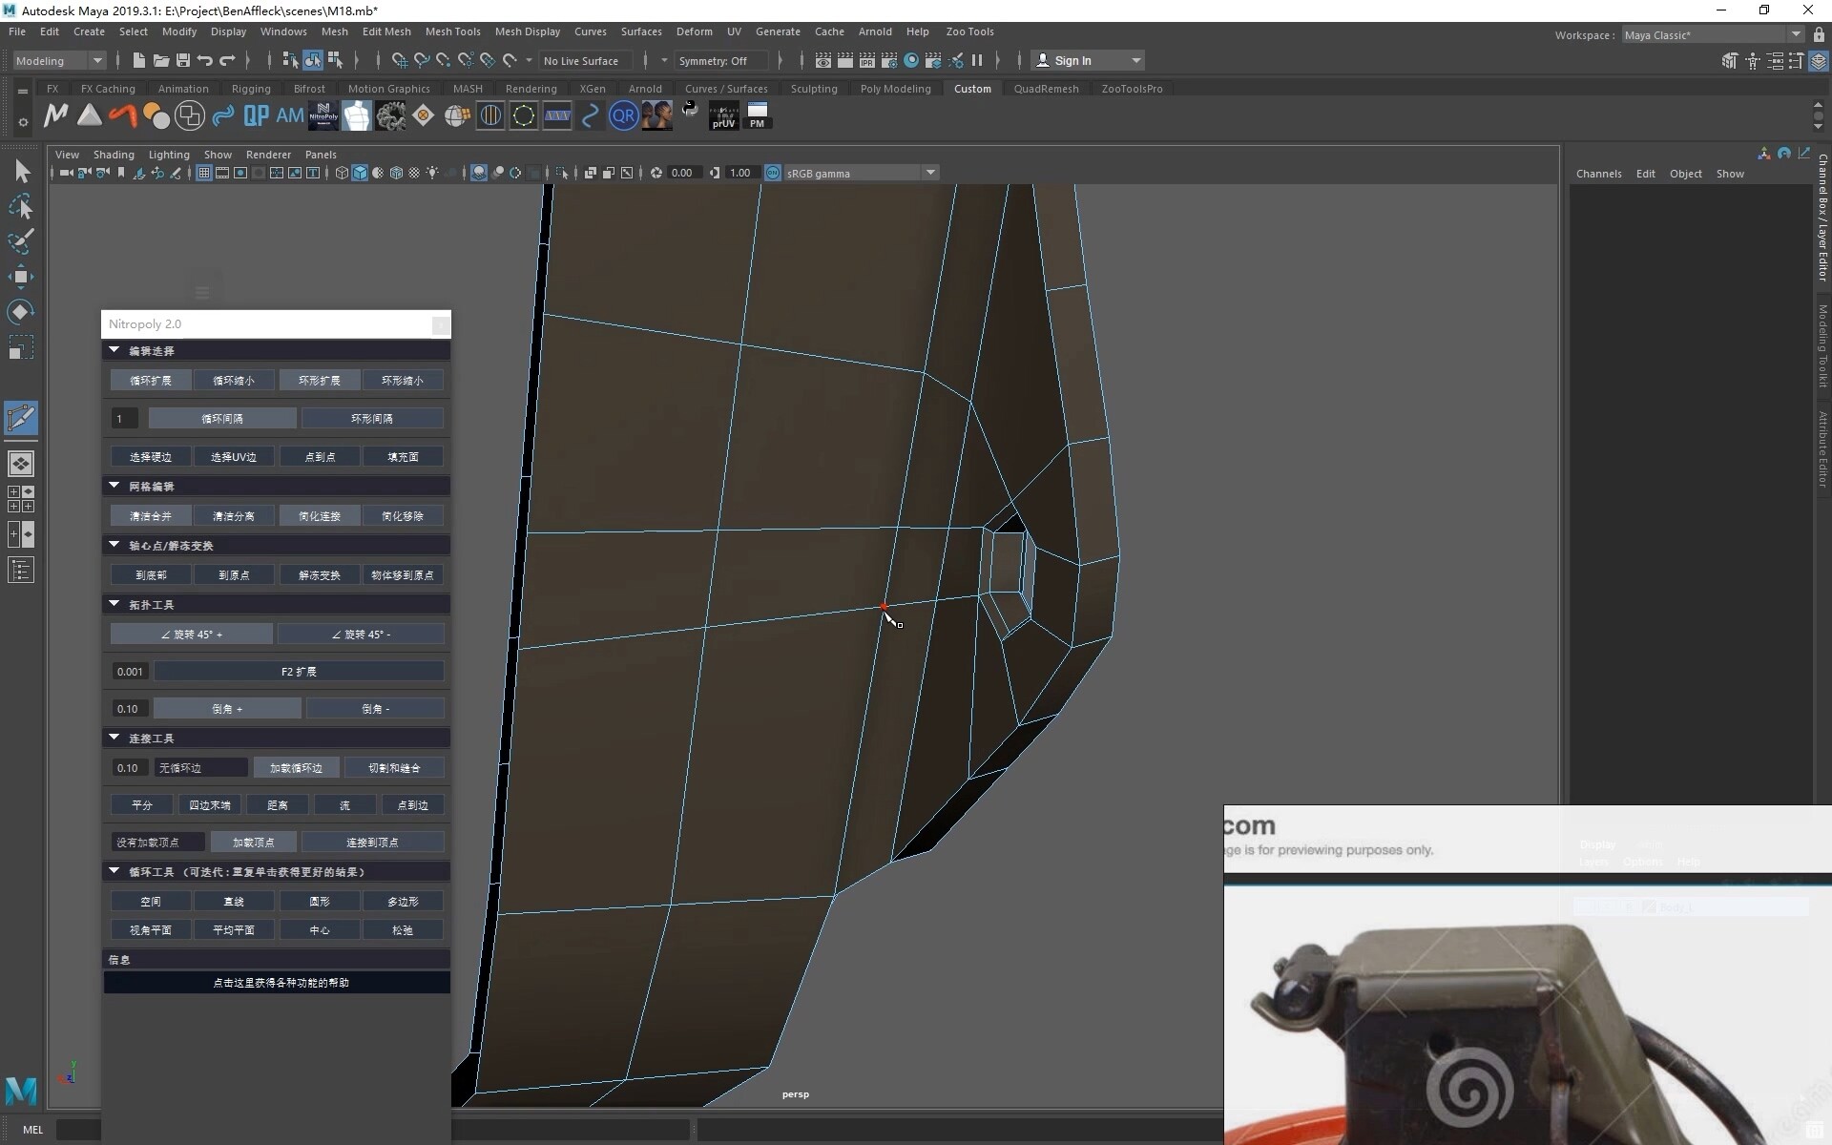This screenshot has height=1145, width=1832.
Task: Click the viewport gamma value field 1.00
Action: point(739,173)
